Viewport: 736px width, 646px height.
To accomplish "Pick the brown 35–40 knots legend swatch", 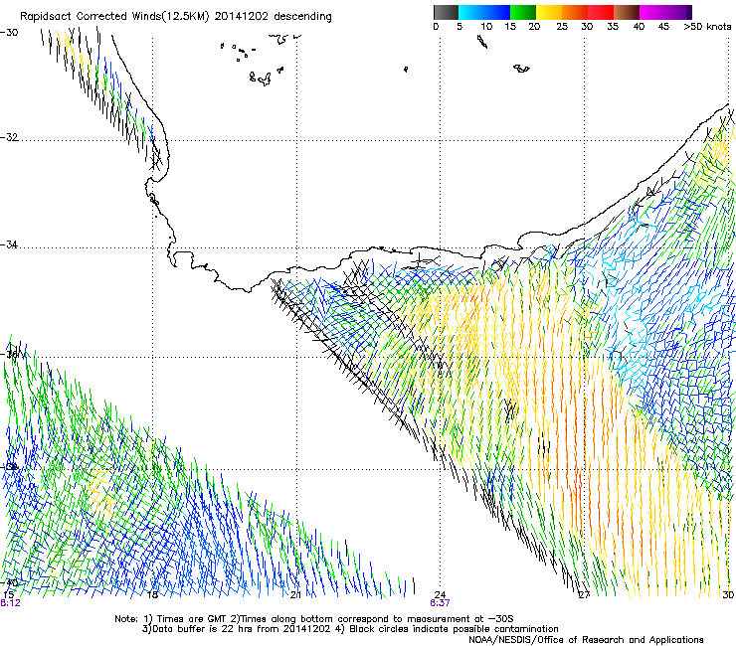I will click(627, 12).
